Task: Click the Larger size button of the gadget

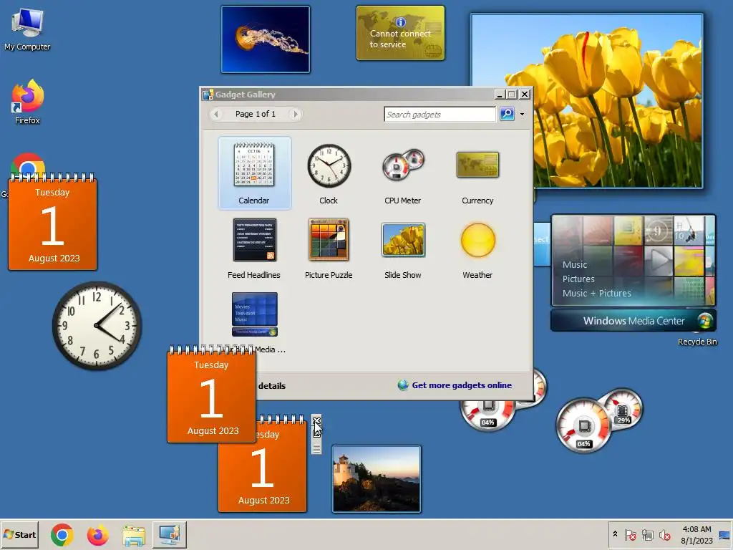Action: click(316, 433)
